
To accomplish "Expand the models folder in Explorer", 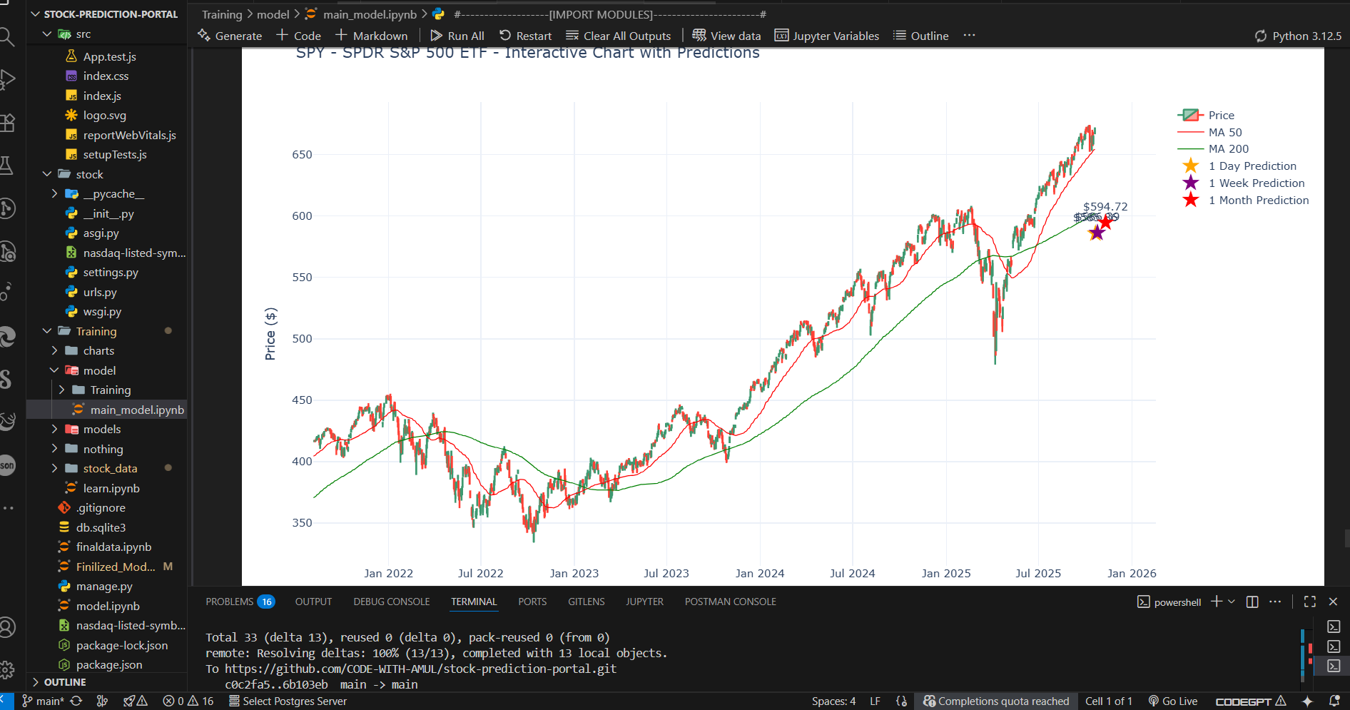I will [55, 429].
